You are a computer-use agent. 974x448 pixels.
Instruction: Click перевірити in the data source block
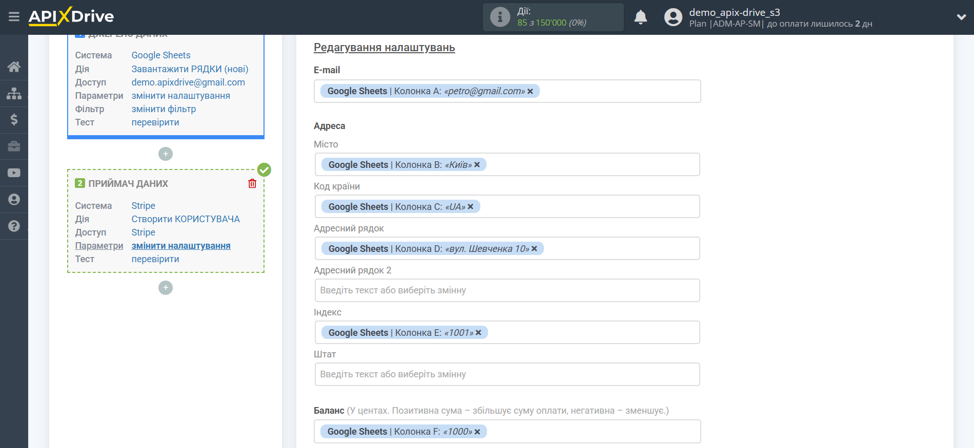point(155,122)
